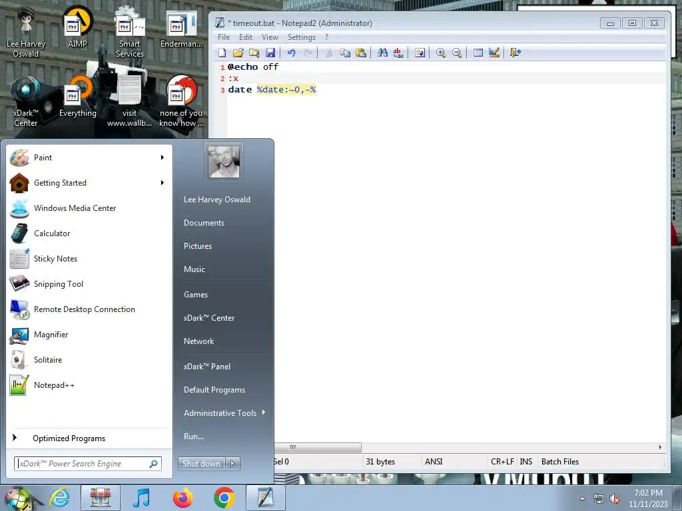Open the Lee Harvey Oswald user folder link
This screenshot has width=682, height=511.
click(217, 200)
